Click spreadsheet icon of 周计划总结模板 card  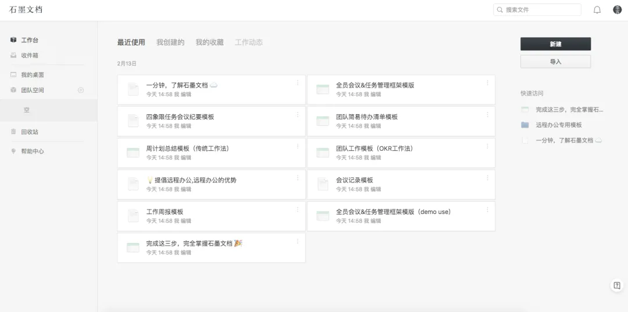point(133,152)
